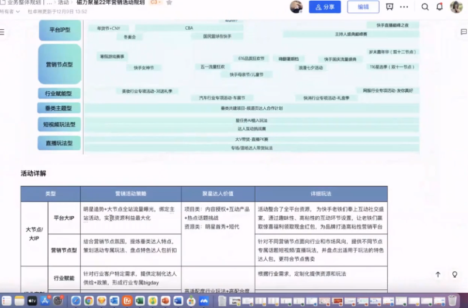Select the 直播玩法型 category block

coord(59,143)
